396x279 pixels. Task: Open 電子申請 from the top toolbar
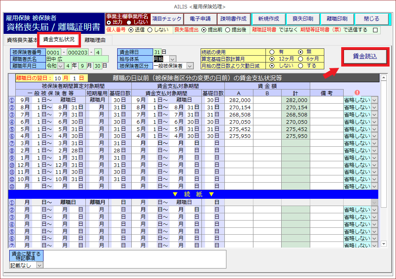coord(200,19)
